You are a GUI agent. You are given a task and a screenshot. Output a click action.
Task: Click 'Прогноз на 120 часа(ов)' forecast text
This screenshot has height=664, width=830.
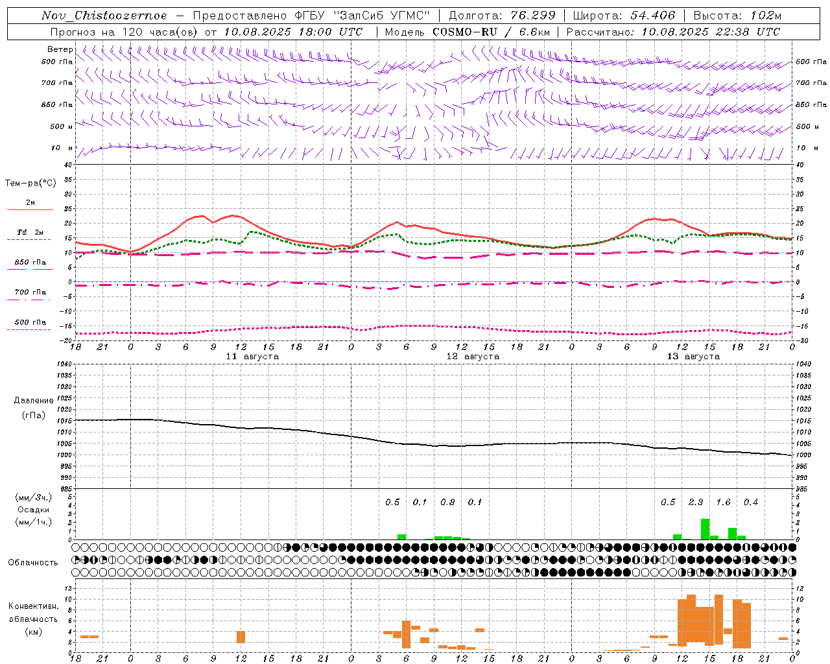(124, 32)
